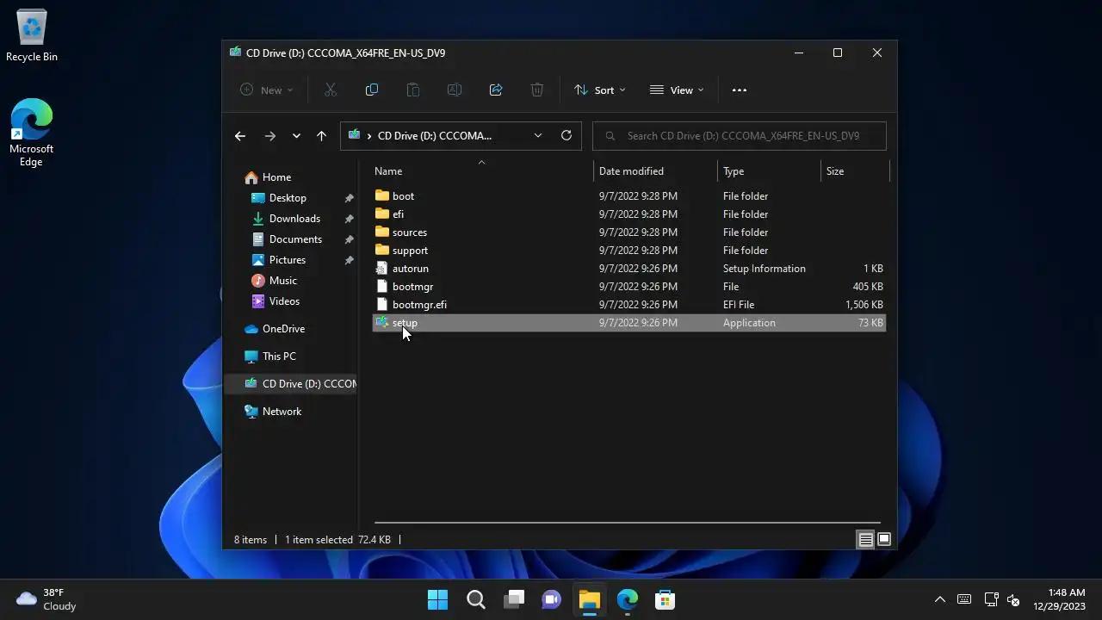Select Network in navigation pane
1102x620 pixels.
282,412
